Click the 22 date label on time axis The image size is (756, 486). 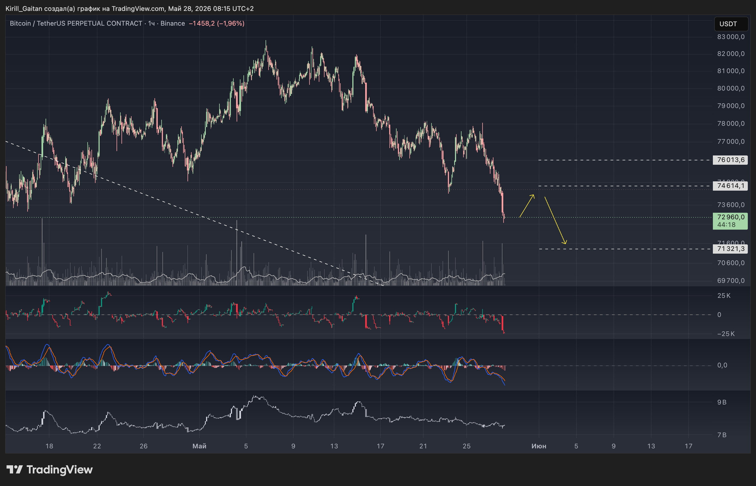tap(97, 446)
